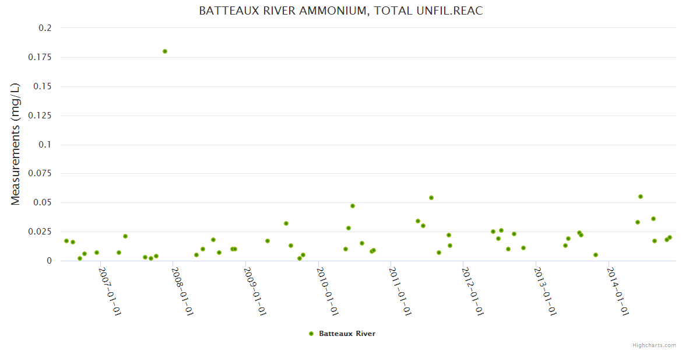The width and height of the screenshot is (682, 350).
Task: Click the 2013-01-01 x-axis label
Action: 546,291
